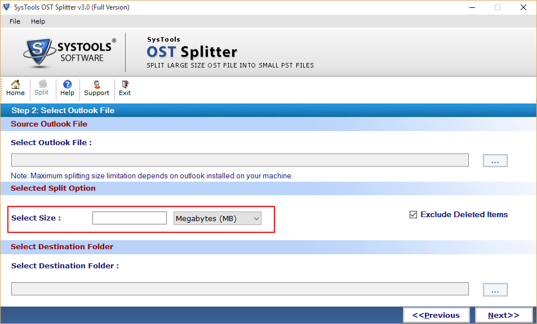537x324 pixels.
Task: Click the 'Selected Split Option' section label
Action: click(x=53, y=188)
